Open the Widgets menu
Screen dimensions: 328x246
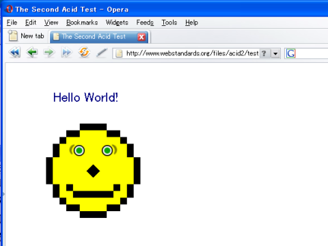[x=117, y=23]
